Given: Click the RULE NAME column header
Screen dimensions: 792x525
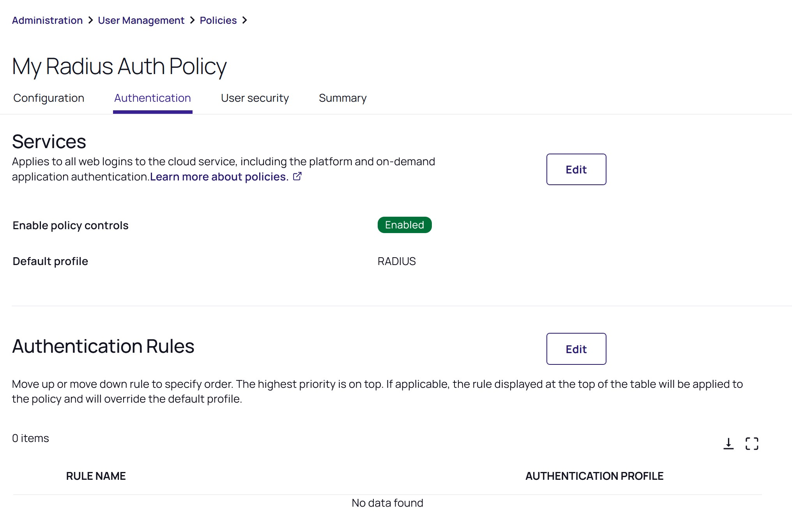Looking at the screenshot, I should [x=96, y=476].
